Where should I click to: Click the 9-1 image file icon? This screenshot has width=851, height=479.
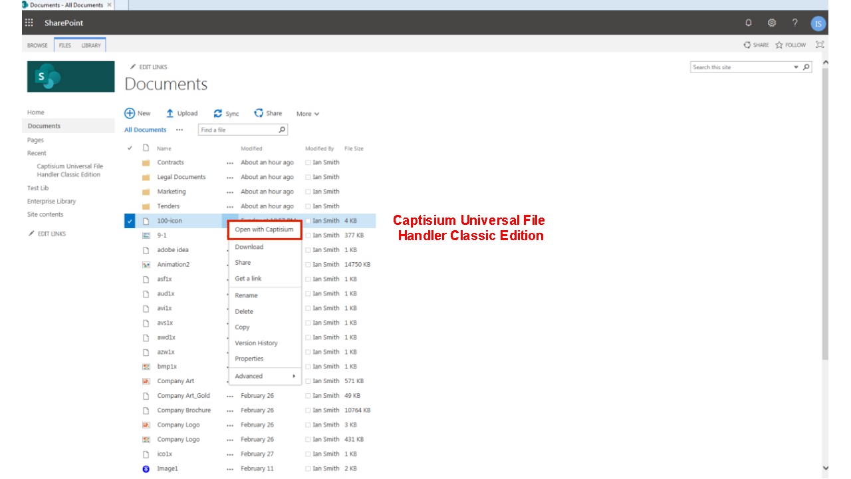tap(146, 236)
